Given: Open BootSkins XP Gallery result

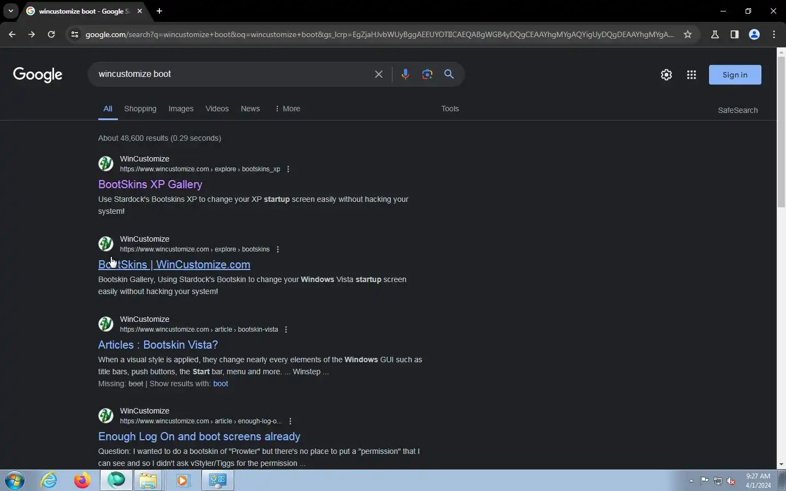Looking at the screenshot, I should point(150,184).
